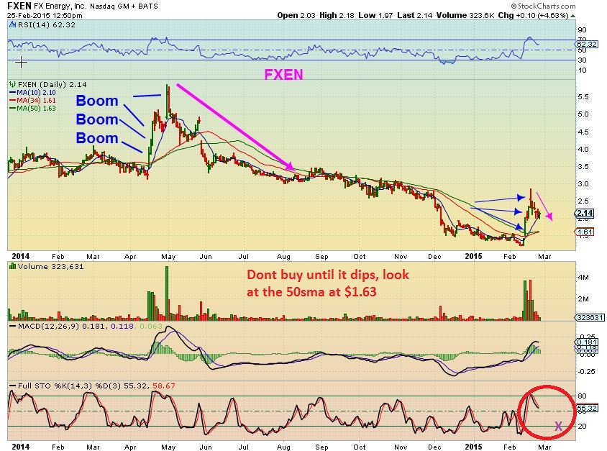Click the High 2.18 quote value
This screenshot has width=607, height=451.
click(337, 16)
